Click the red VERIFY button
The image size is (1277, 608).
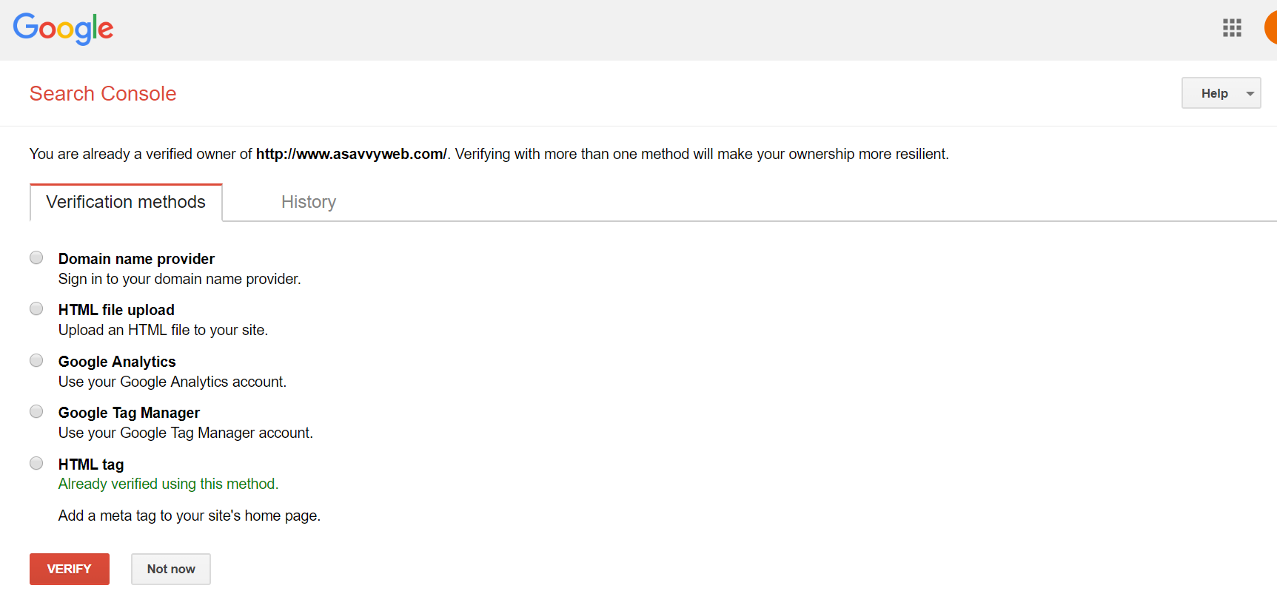tap(70, 569)
